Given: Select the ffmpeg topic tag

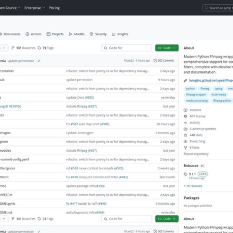Looking at the screenshot, I should point(205,89).
